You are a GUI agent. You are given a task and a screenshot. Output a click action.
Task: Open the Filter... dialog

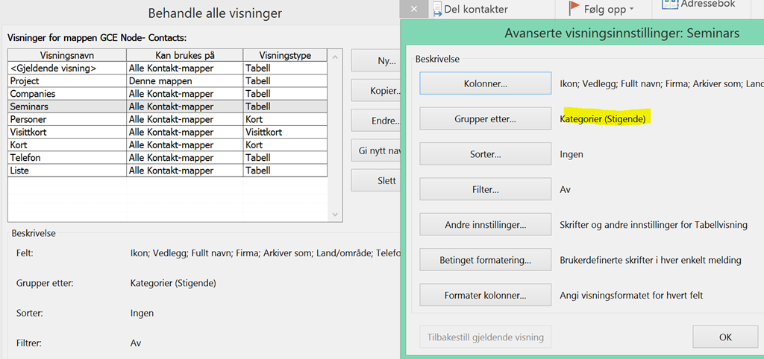(x=485, y=190)
